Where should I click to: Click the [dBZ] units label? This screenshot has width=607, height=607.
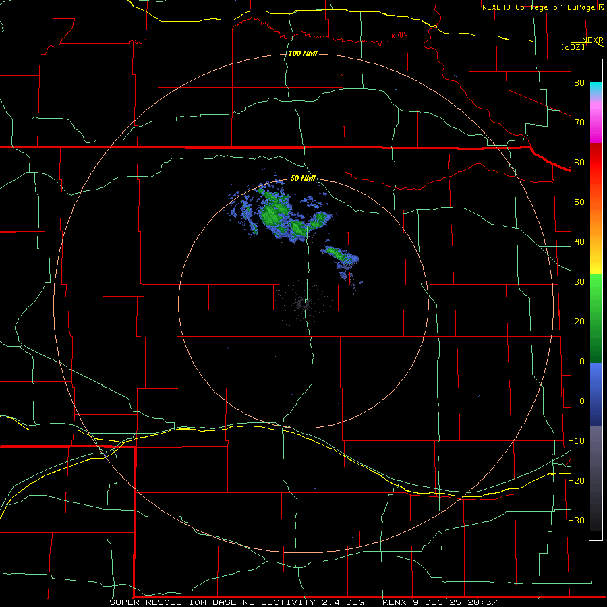pyautogui.click(x=573, y=47)
